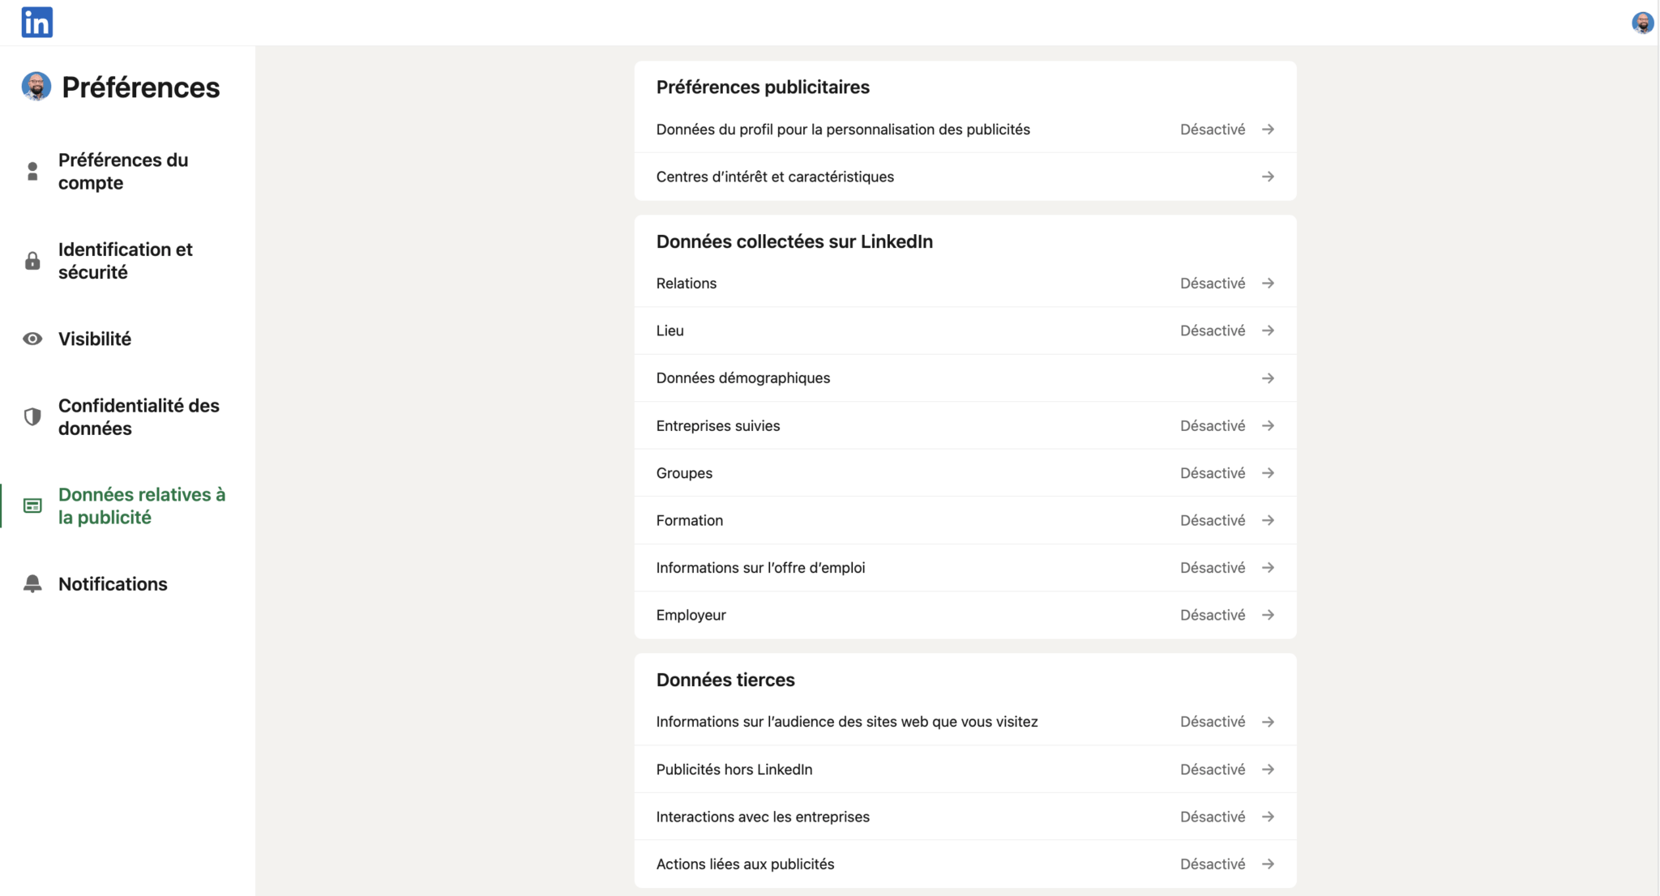Click the arrow on the Relations row
The height and width of the screenshot is (896, 1660).
(x=1268, y=284)
